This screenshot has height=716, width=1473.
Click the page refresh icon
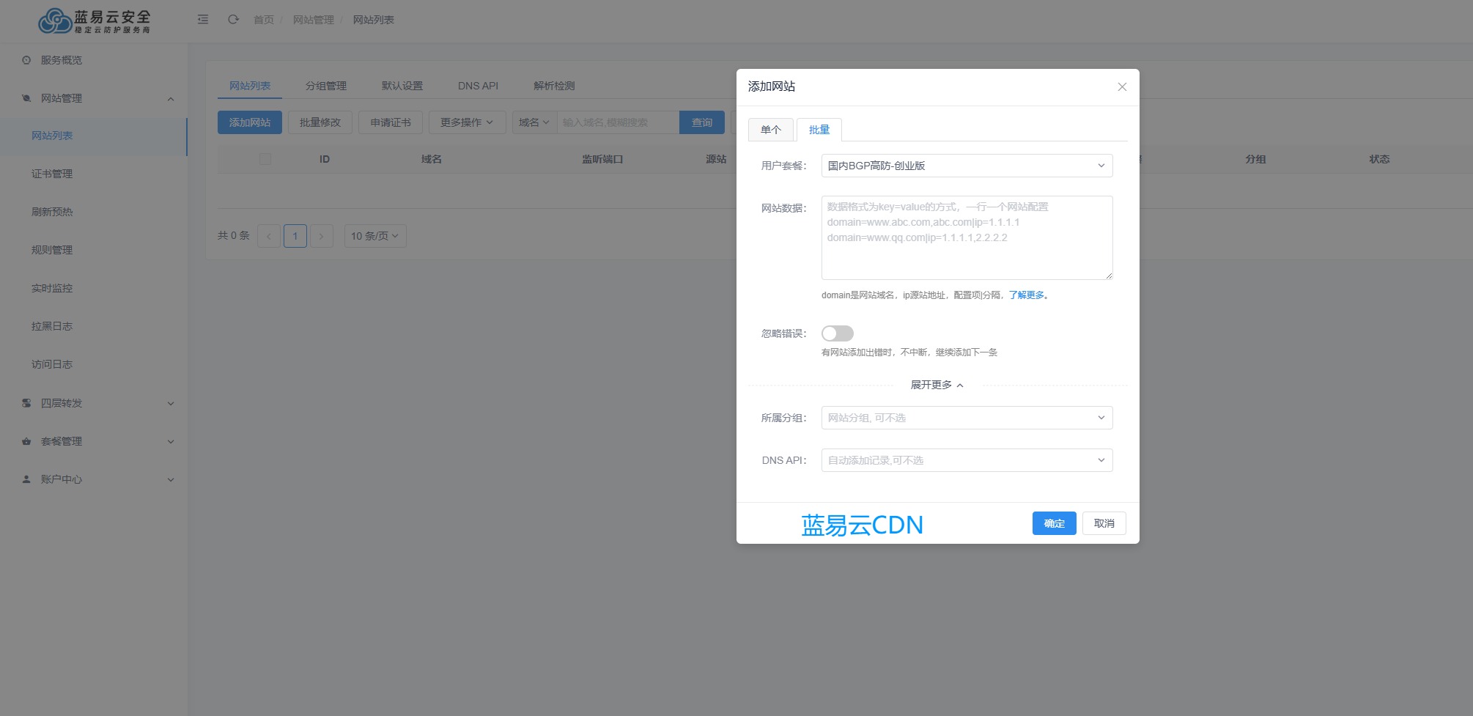pos(233,20)
